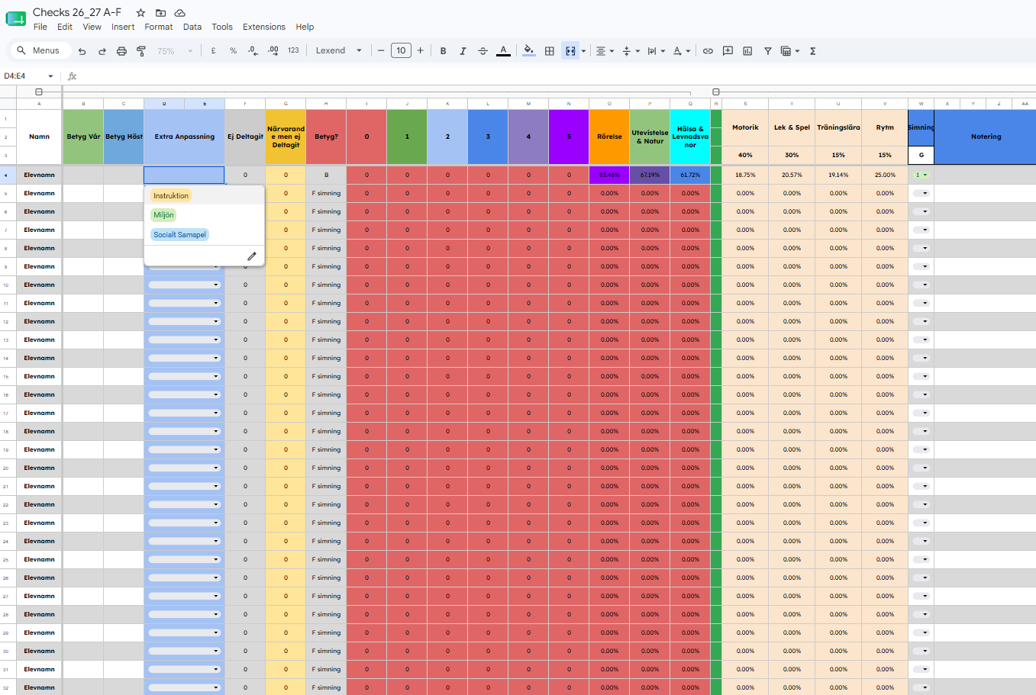Star the Checks 26_27 A-F document

pos(140,13)
